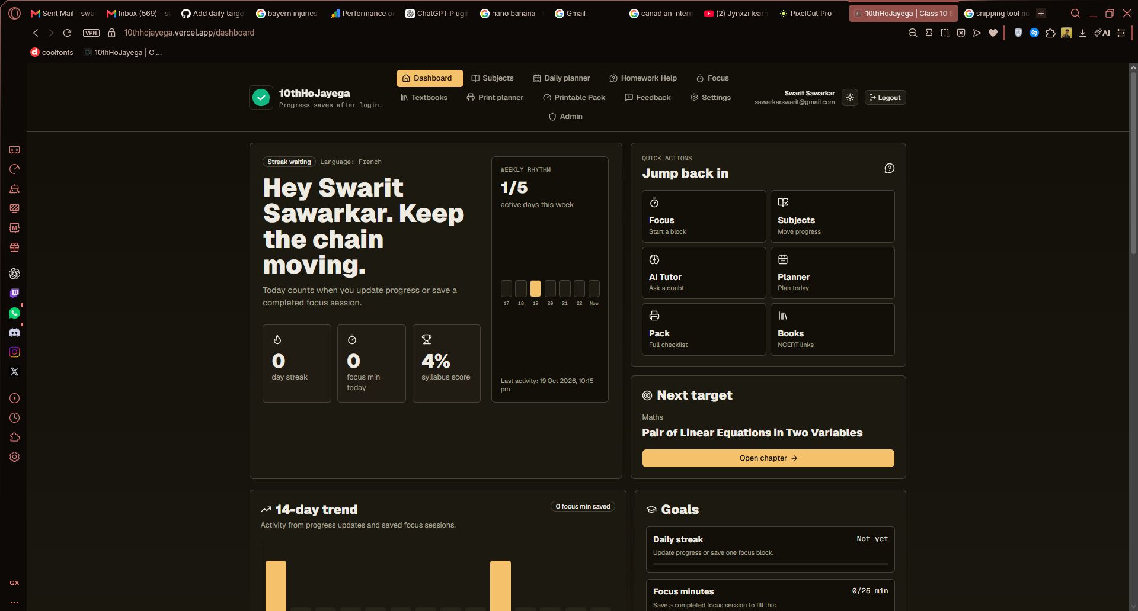Open the Opera main menu logo
1138x611 pixels.
pyautogui.click(x=15, y=13)
